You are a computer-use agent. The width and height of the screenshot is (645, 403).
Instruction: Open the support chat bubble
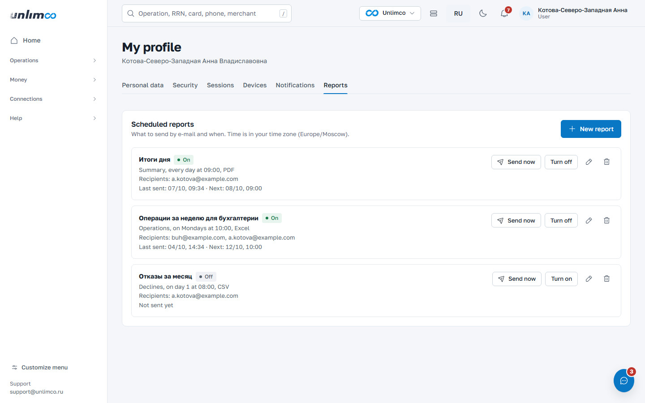pyautogui.click(x=624, y=381)
